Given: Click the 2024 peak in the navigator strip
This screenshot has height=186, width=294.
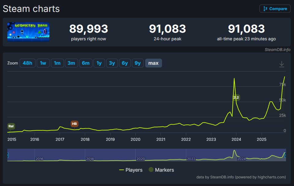Looking at the screenshot, I should pos(234,151).
